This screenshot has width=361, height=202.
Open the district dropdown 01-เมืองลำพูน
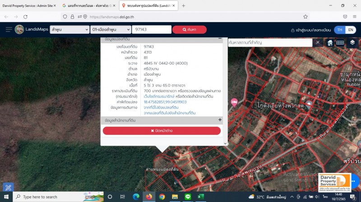tap(110, 30)
